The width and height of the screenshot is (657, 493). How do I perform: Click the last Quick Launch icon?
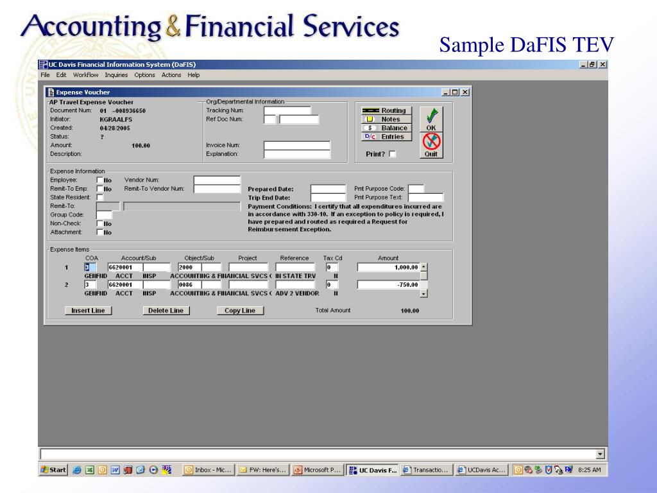click(x=166, y=470)
